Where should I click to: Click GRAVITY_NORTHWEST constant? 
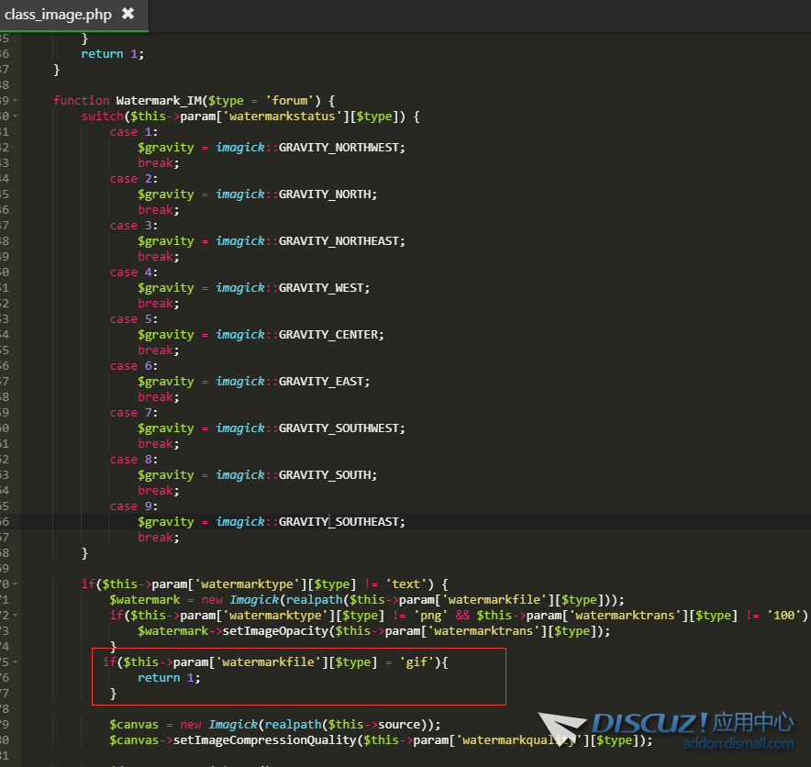coord(339,148)
